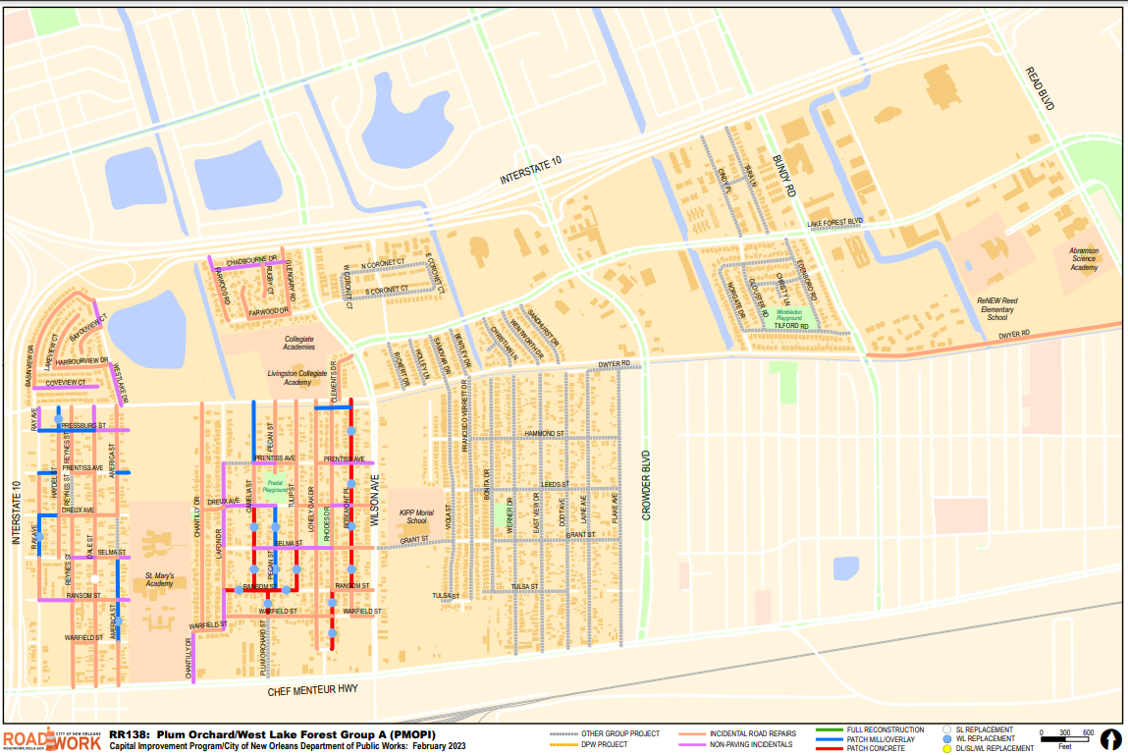Click the Incidental Road Repairs legend label
The image size is (1128, 755).
pyautogui.click(x=752, y=734)
